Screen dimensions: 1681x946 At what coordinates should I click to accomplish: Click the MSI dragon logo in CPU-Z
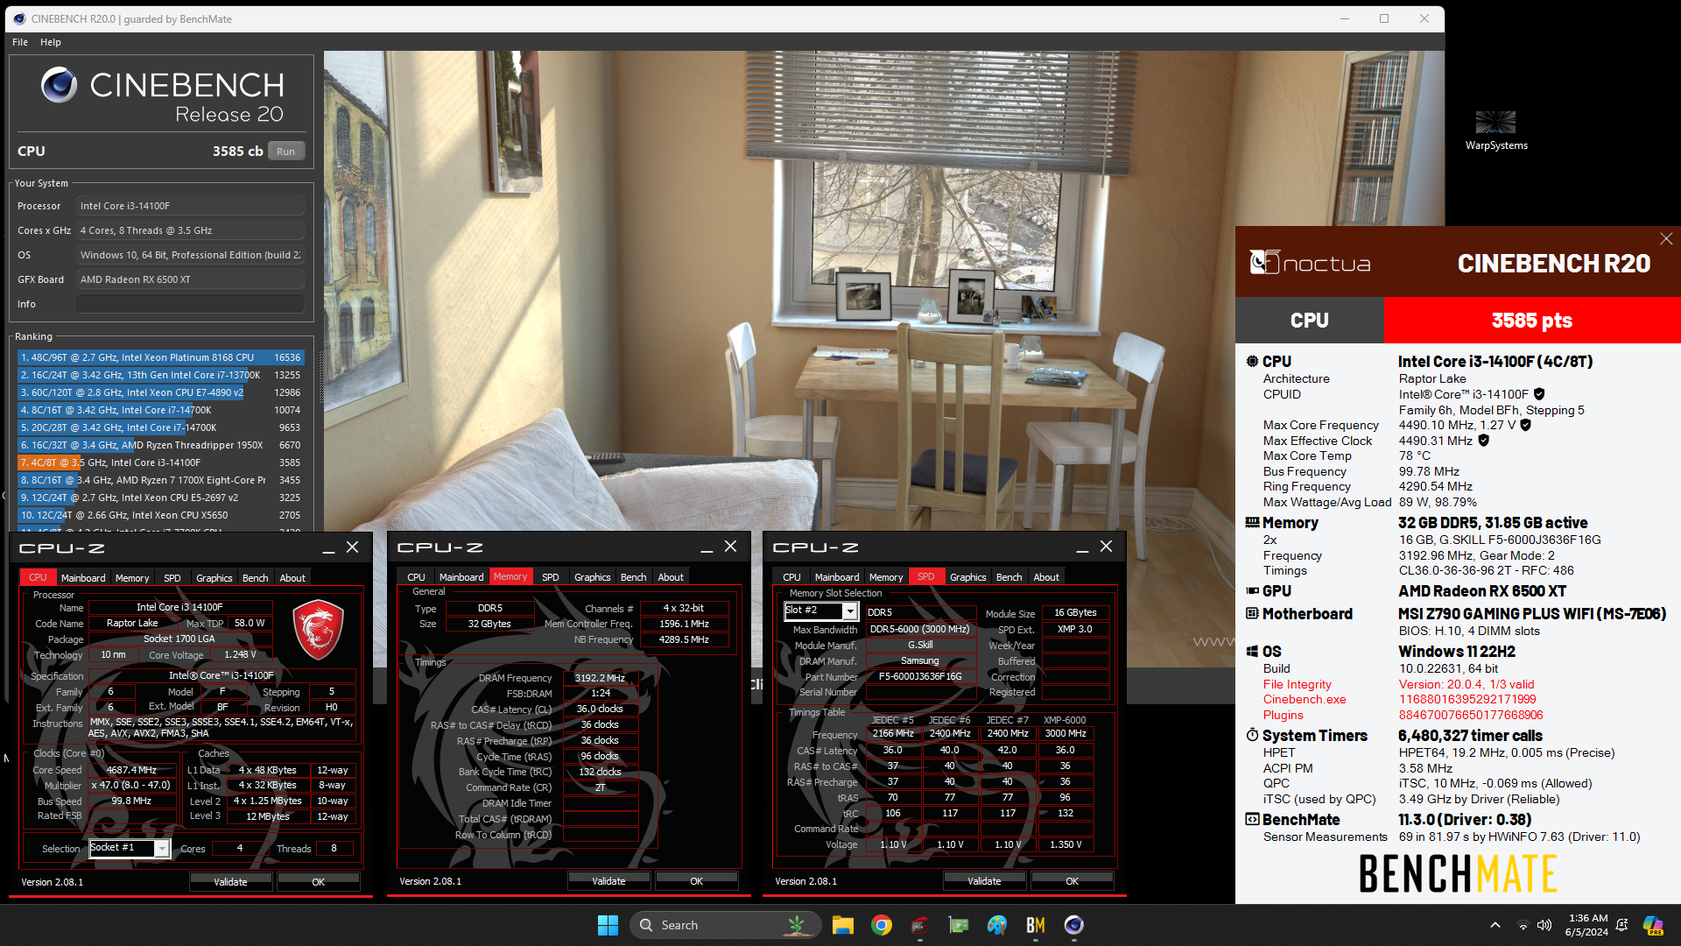(x=317, y=630)
